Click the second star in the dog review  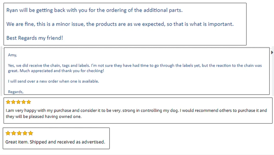pos(13,102)
